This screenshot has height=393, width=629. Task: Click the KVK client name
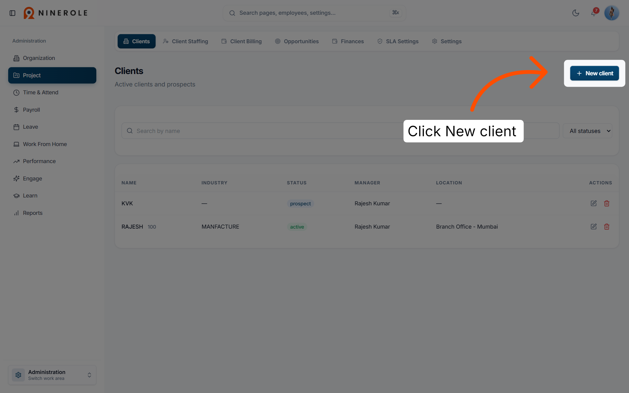click(127, 203)
